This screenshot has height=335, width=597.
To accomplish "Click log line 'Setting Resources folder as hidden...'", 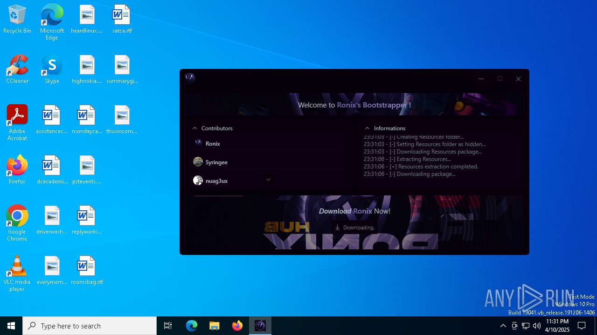I will point(424,144).
